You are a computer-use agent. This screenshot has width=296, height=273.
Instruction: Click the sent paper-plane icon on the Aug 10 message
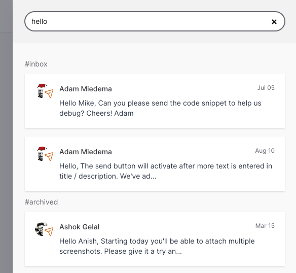click(x=49, y=156)
